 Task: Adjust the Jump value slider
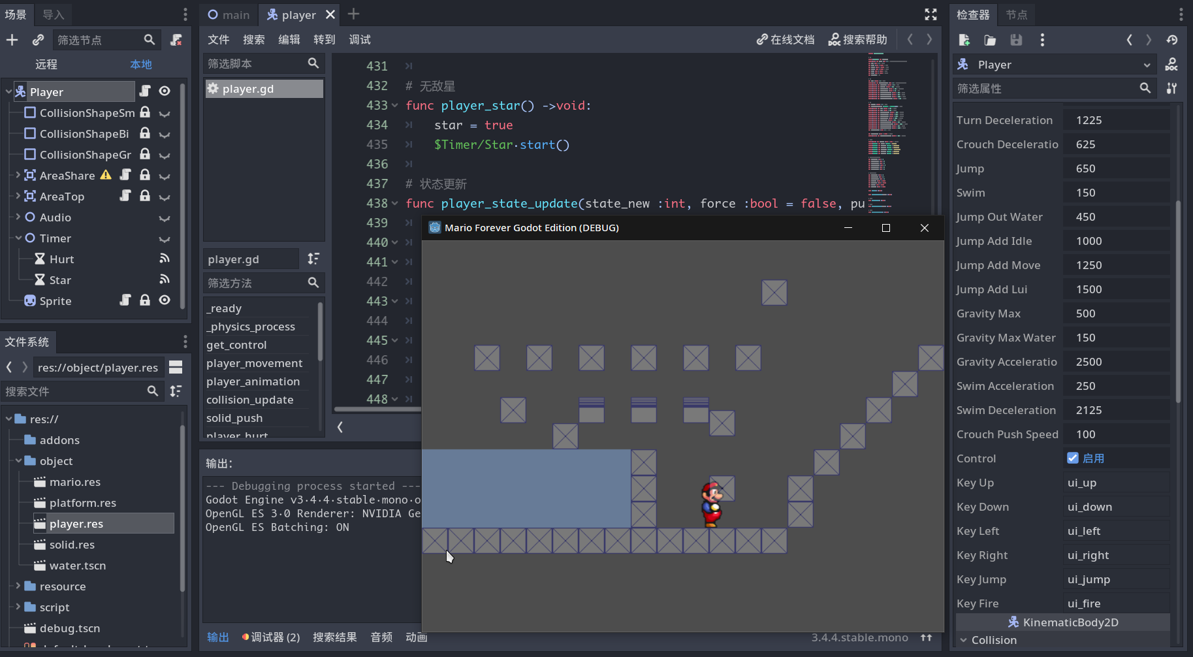(x=1117, y=168)
